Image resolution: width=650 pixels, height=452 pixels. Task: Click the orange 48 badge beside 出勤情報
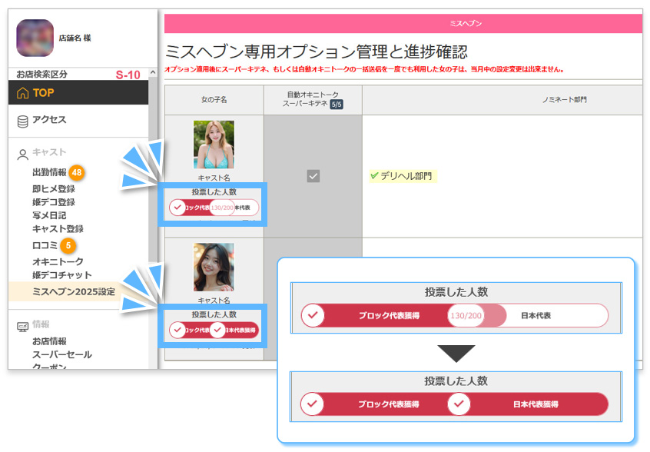tap(77, 172)
